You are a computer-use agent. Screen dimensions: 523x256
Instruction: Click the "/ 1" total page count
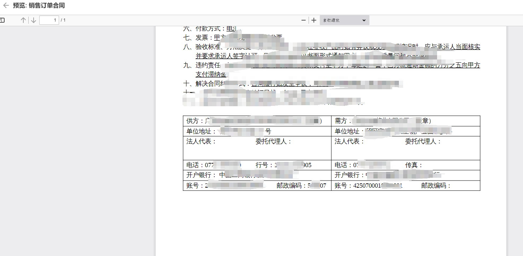(63, 20)
